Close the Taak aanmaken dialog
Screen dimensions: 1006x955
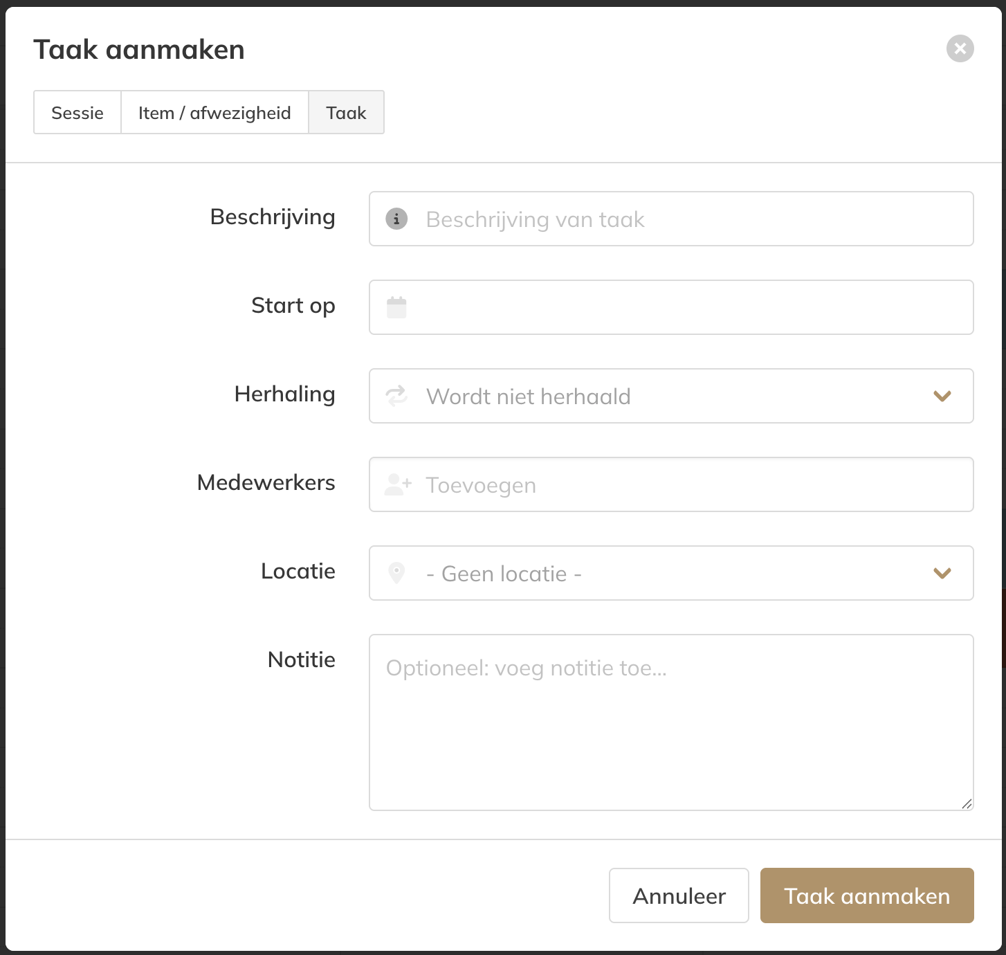(960, 48)
